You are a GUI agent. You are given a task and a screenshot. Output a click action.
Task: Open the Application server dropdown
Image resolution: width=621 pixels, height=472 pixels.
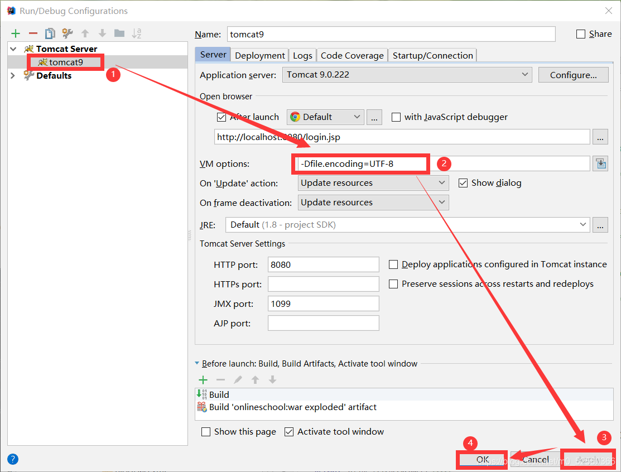(x=407, y=75)
